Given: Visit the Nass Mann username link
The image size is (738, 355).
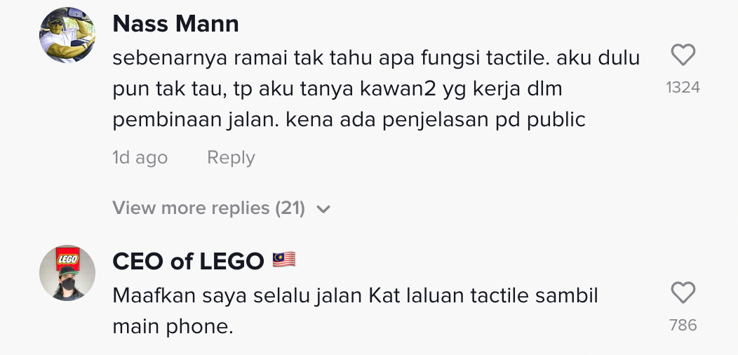Looking at the screenshot, I should coord(175,24).
